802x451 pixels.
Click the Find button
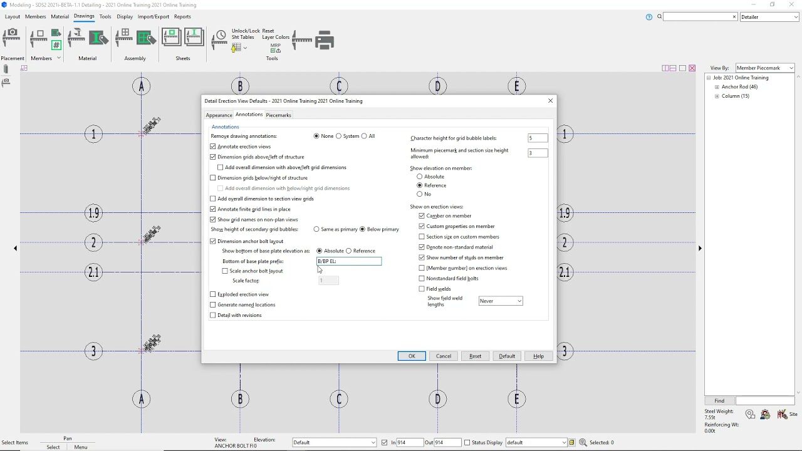[x=719, y=401]
